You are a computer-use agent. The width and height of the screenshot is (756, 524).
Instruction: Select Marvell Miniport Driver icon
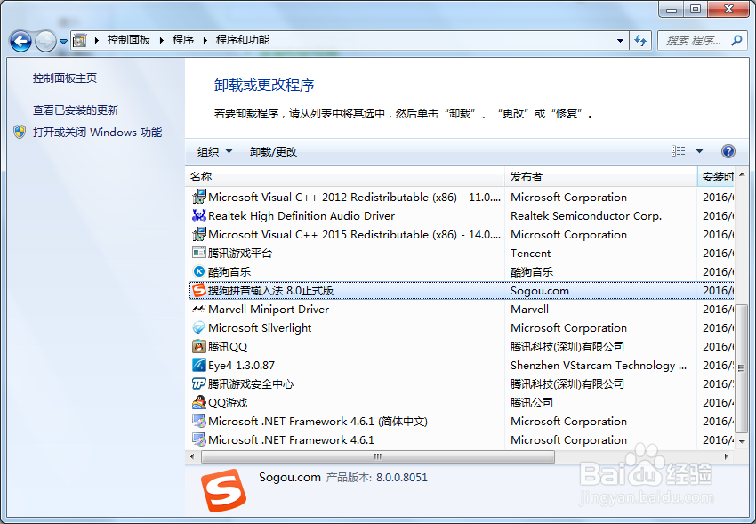coord(198,309)
